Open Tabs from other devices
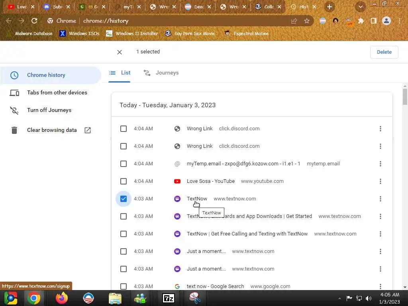This screenshot has width=408, height=306. click(x=51, y=92)
